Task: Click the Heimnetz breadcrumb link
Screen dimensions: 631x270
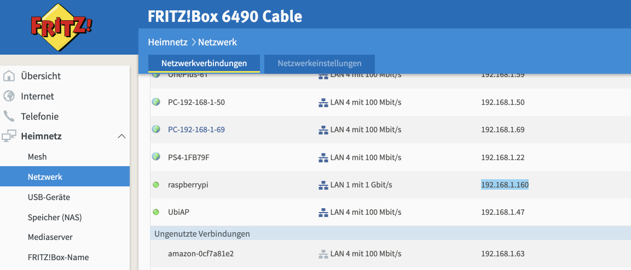Action: point(167,42)
